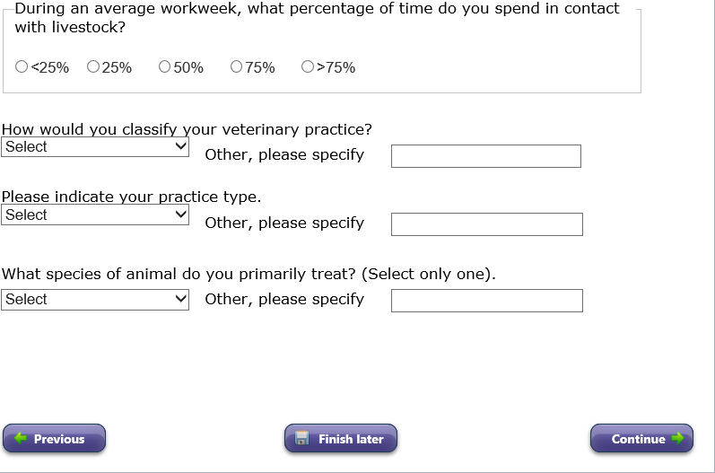The image size is (715, 473).
Task: Click the dropdown arrow for veterinary practice classification
Action: pyautogui.click(x=180, y=147)
